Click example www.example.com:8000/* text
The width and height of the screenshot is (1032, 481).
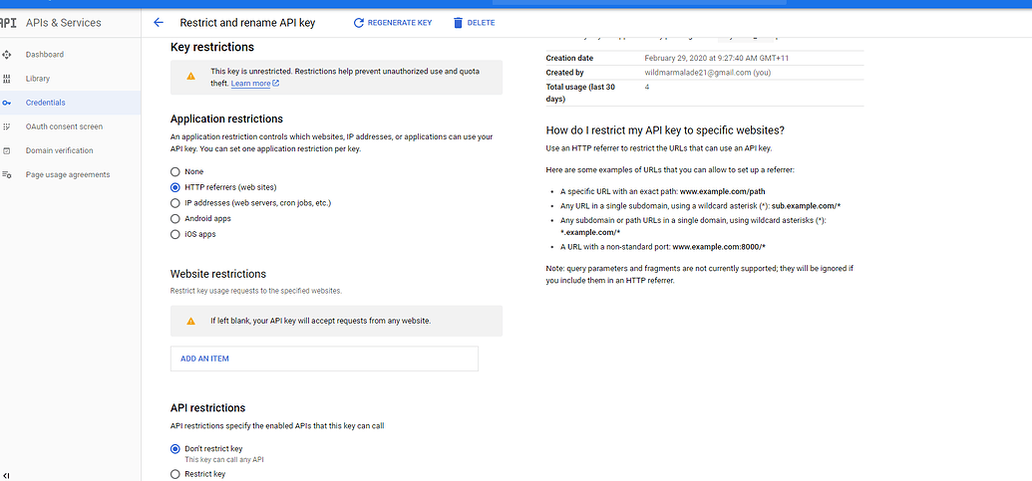[719, 247]
